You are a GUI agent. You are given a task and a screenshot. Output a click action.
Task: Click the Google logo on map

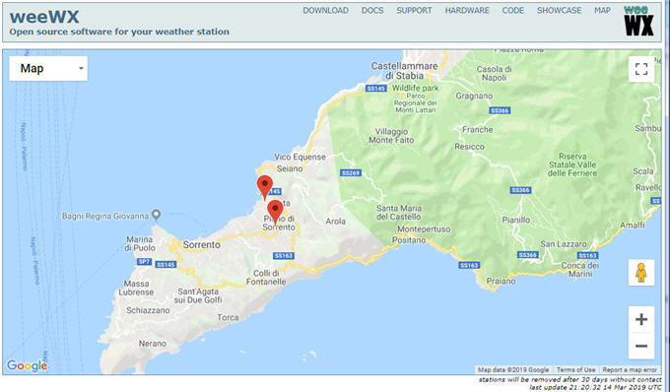click(x=27, y=365)
